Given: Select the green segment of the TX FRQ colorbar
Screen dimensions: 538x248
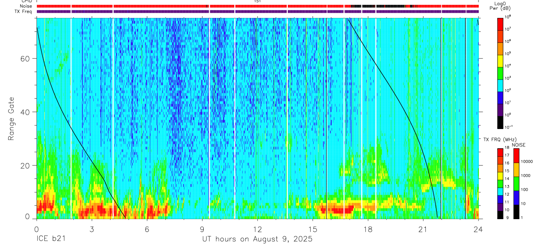Looking at the screenshot, I should pos(500,184).
